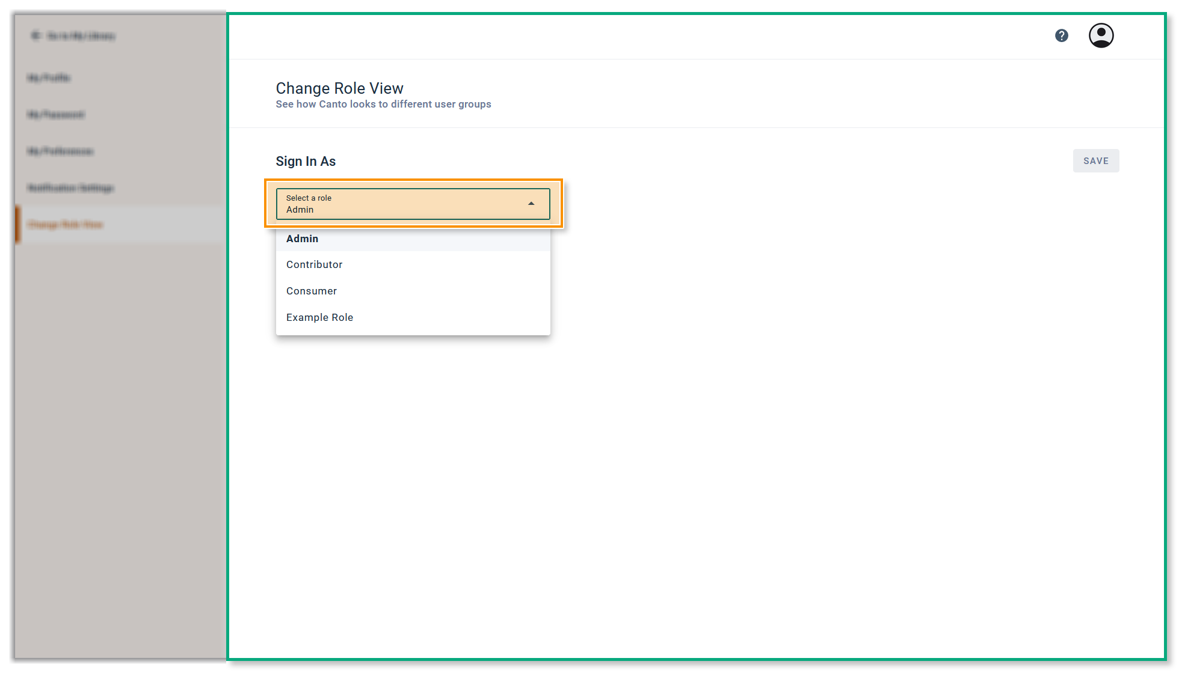The width and height of the screenshot is (1179, 673).
Task: Open the user account avatar menu
Action: [1101, 35]
